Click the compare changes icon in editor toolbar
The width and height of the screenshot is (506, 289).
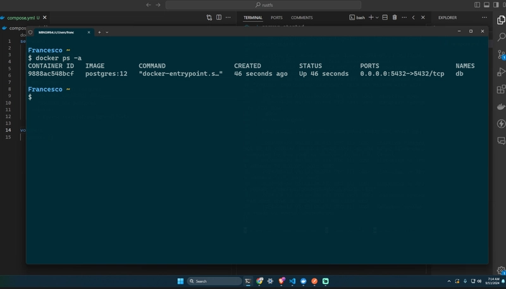click(x=209, y=18)
